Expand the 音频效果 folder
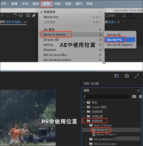 (84, 111)
